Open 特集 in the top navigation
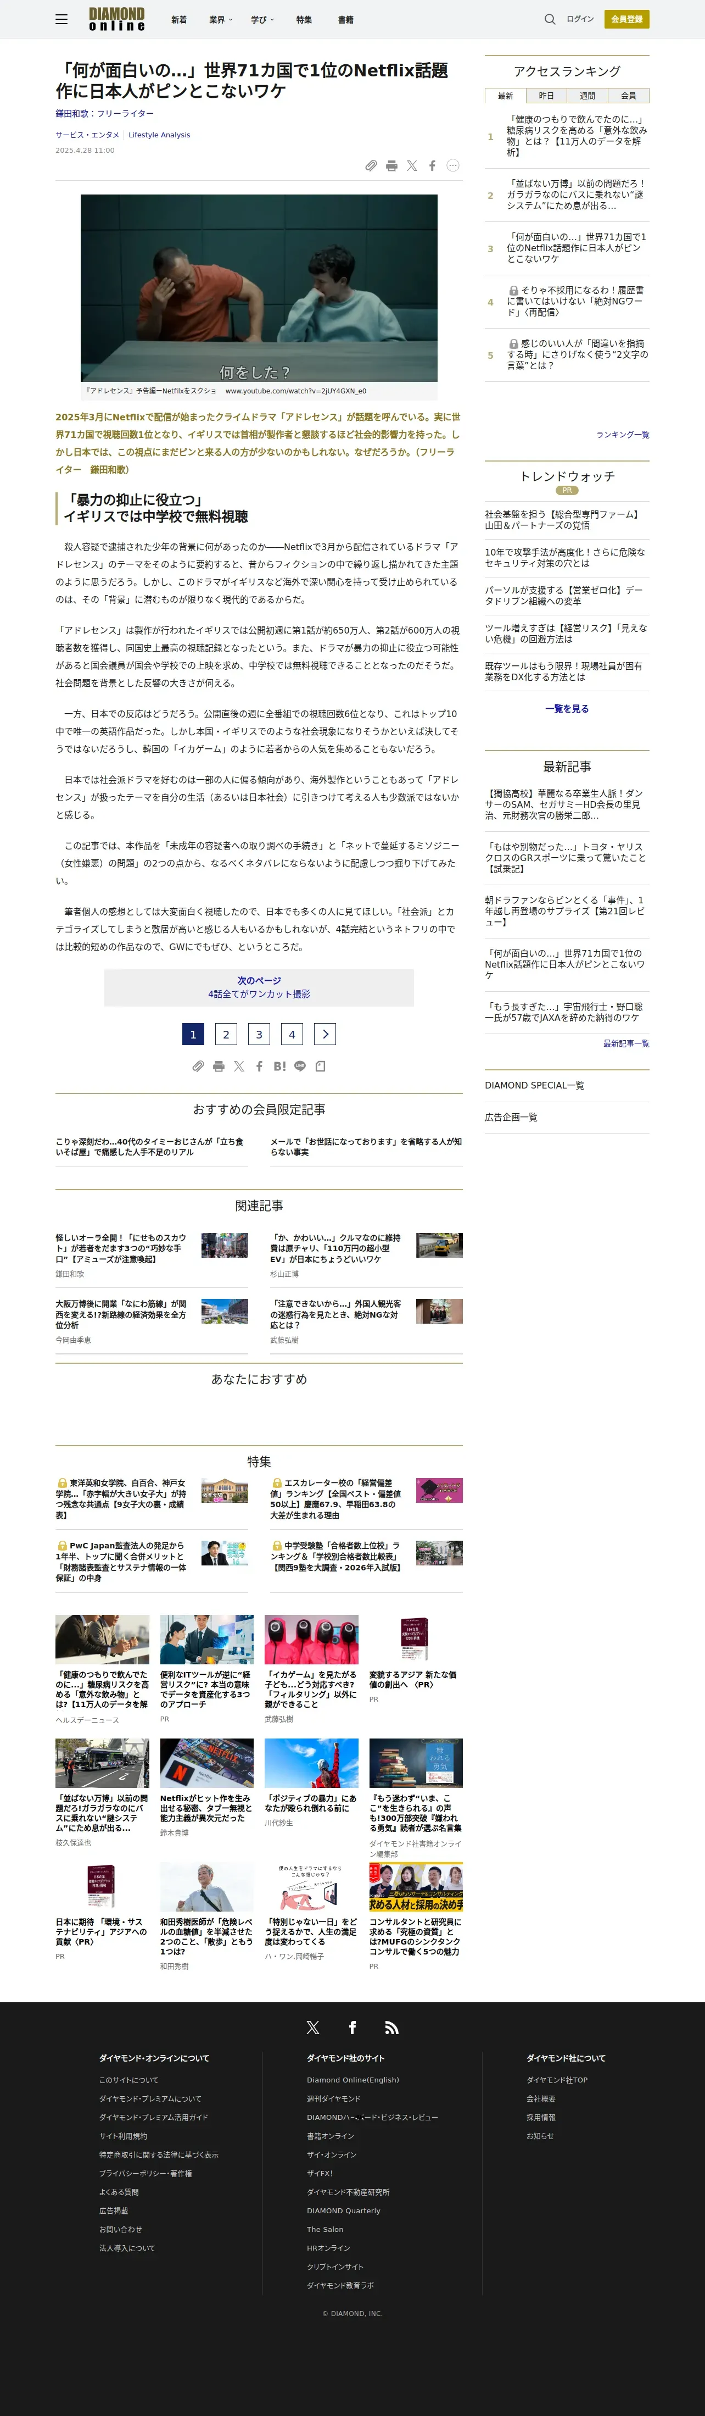 304,20
